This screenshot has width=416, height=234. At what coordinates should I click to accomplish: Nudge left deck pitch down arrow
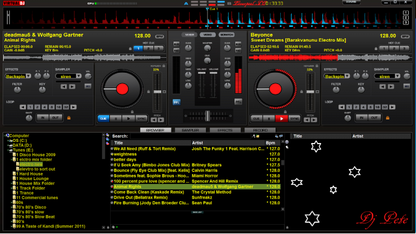pos(154,120)
